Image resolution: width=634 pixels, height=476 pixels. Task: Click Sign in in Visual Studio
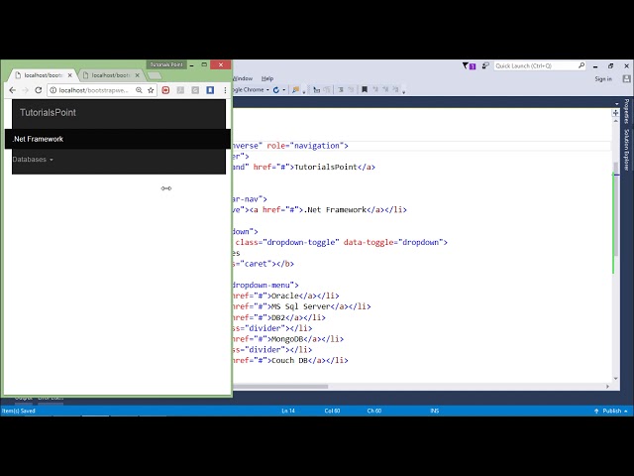[x=603, y=79]
